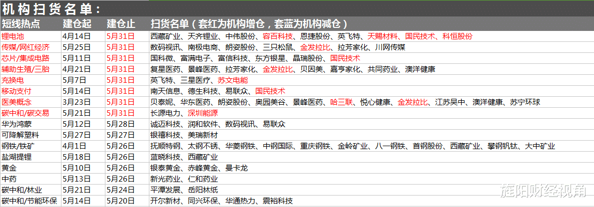Viewport: 594px width, 207px height.
Task: Click the title '机构扫货名单:'
Action: click(x=51, y=9)
